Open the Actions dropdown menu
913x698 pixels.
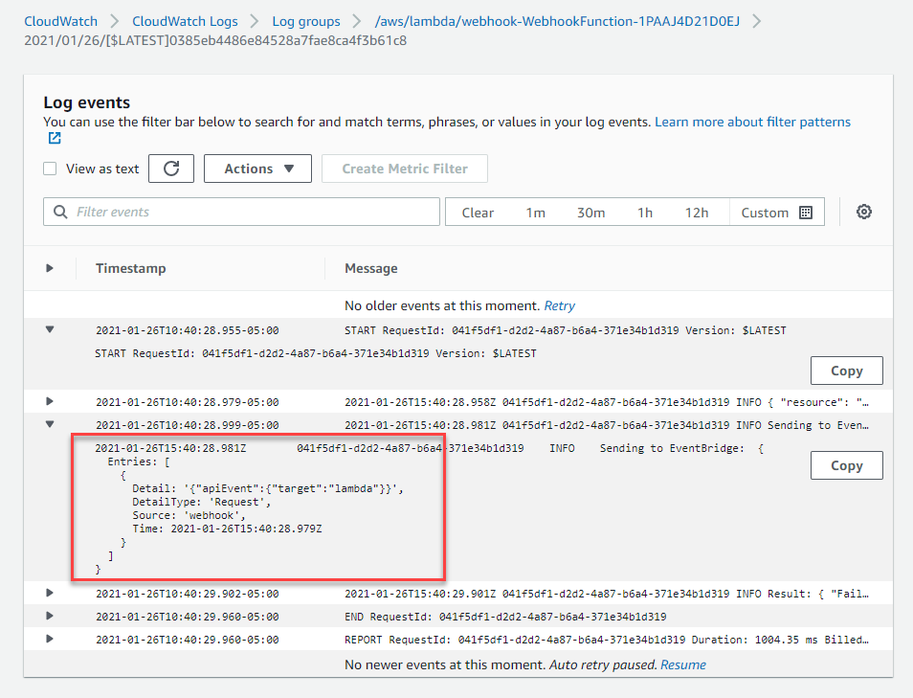(x=256, y=168)
